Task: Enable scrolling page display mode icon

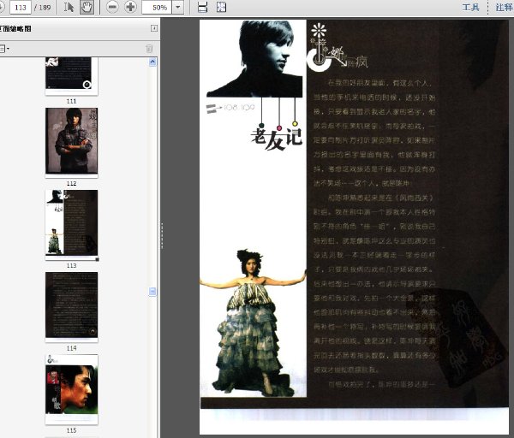Action: (202, 7)
